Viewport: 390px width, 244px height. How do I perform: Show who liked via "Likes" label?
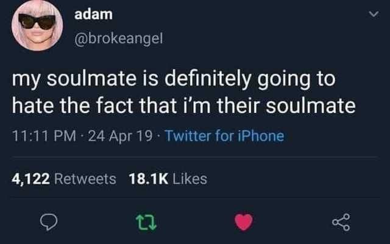(x=190, y=179)
